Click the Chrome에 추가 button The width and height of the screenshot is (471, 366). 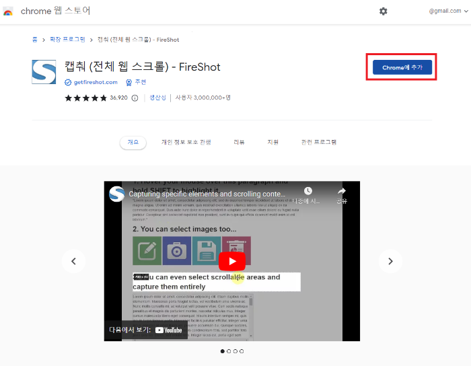coord(402,67)
